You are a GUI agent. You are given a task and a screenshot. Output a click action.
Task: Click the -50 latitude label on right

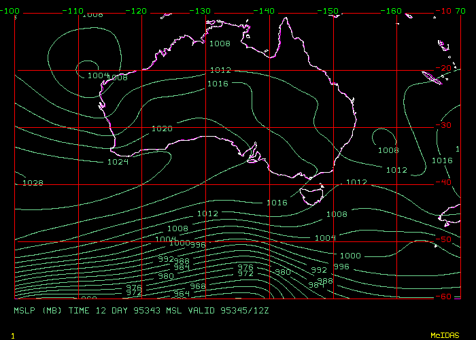pos(445,239)
